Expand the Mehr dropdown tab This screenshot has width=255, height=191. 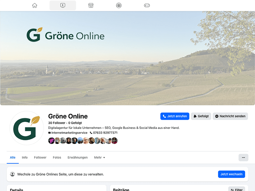[99, 158]
